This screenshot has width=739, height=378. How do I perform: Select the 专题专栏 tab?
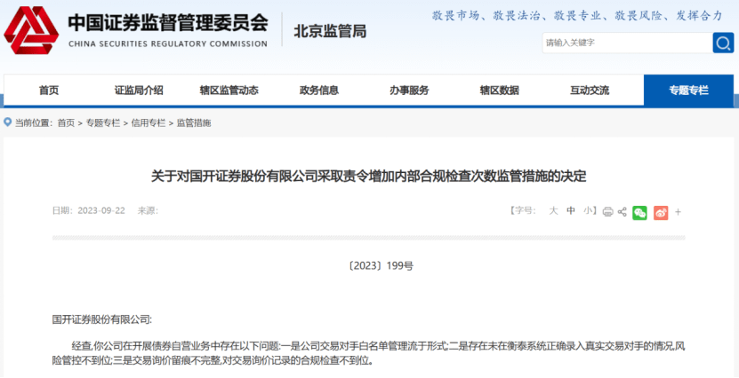pos(688,91)
